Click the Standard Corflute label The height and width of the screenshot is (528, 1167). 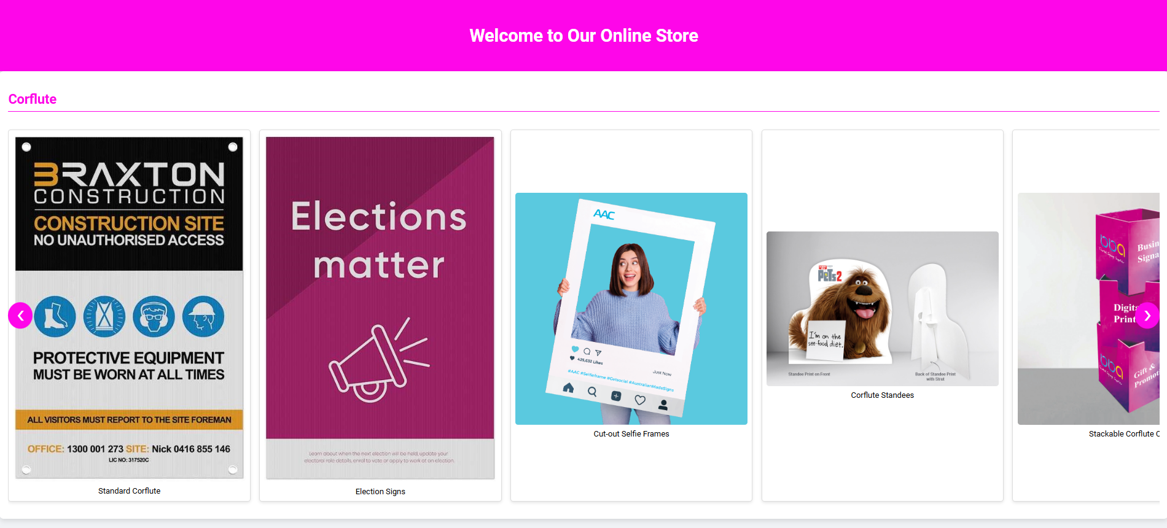(x=129, y=491)
